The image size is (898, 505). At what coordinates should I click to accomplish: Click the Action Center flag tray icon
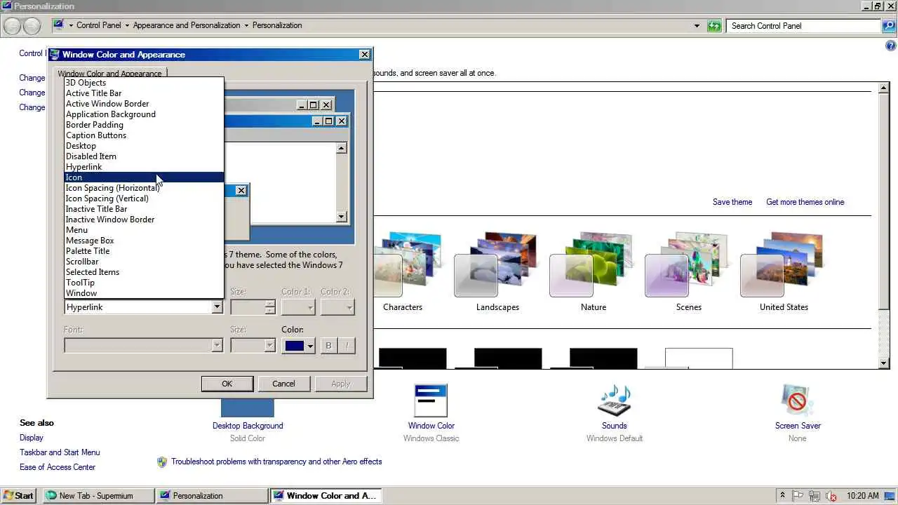[x=798, y=495]
